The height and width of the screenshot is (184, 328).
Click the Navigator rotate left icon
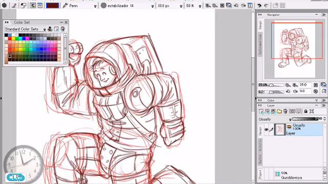288,91
